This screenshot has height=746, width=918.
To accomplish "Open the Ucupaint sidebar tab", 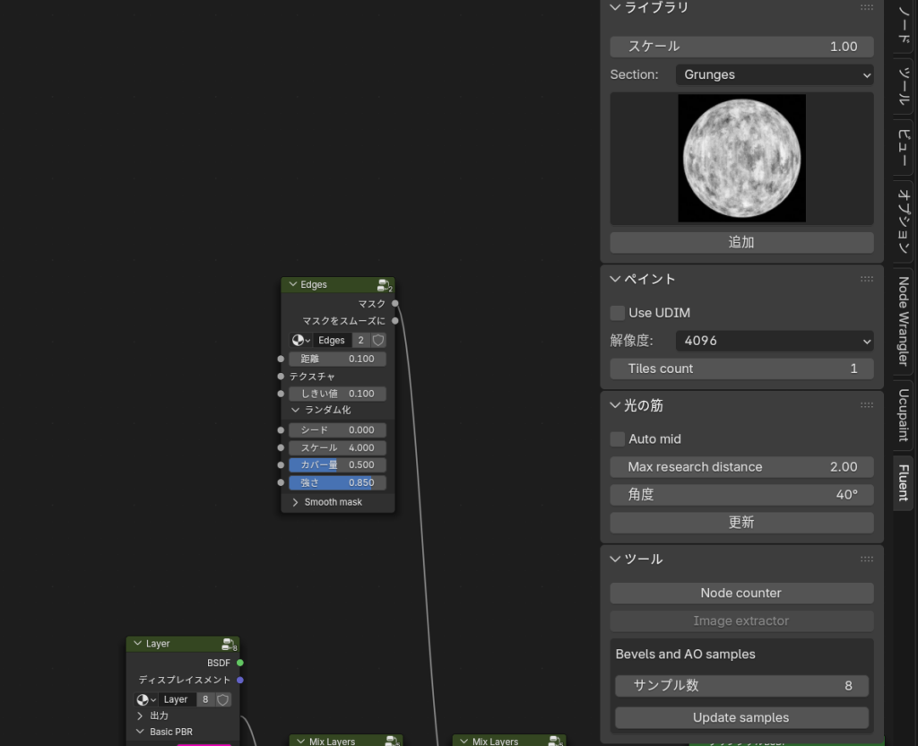I will pyautogui.click(x=904, y=415).
